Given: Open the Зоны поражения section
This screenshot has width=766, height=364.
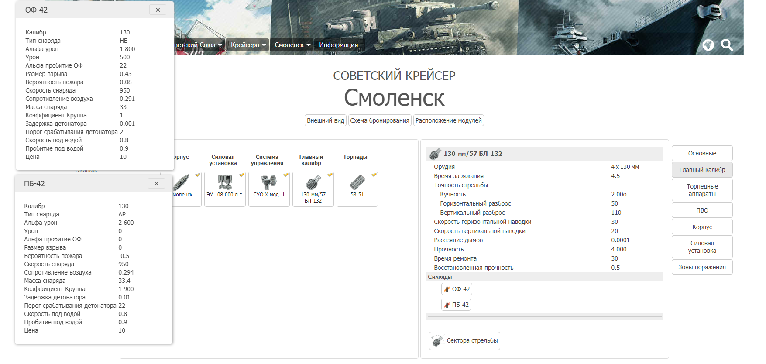Looking at the screenshot, I should click(x=702, y=267).
